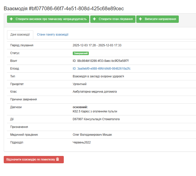Click the treatment period date range
This screenshot has height=176, width=196.
point(97,45)
